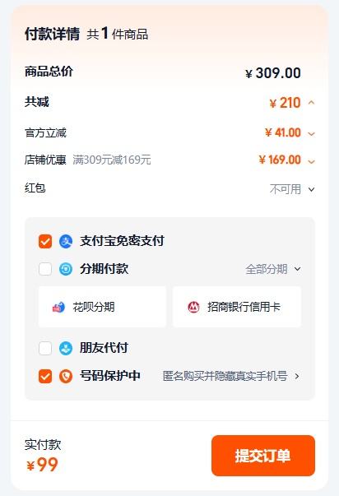The width and height of the screenshot is (339, 496).
Task: Open 匿名购买并隐藏真实手机号 link
Action: [230, 376]
